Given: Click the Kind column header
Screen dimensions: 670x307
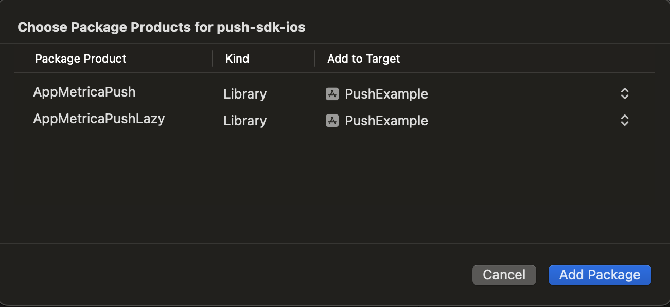Looking at the screenshot, I should point(237,59).
